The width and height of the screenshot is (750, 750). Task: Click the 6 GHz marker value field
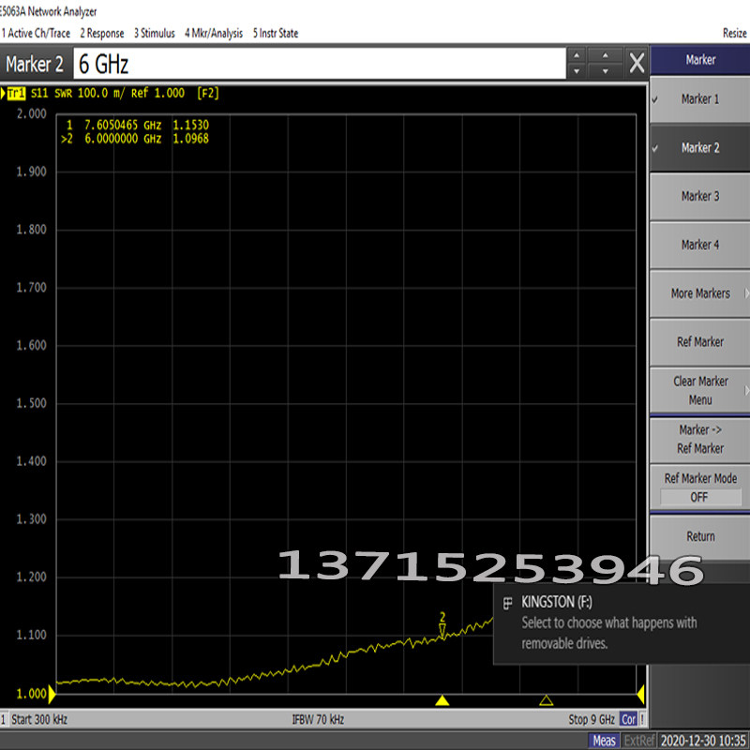(x=320, y=63)
